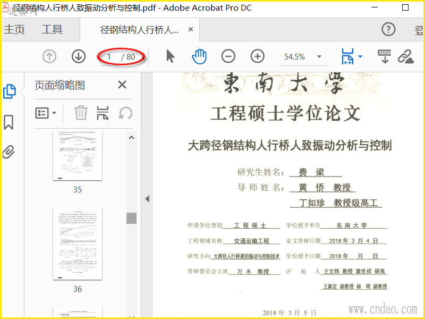This screenshot has height=319, width=425.
Task: Click thesis title 大跨径钢结构人行桥人致振动分析与控制
Action: [x=290, y=145]
